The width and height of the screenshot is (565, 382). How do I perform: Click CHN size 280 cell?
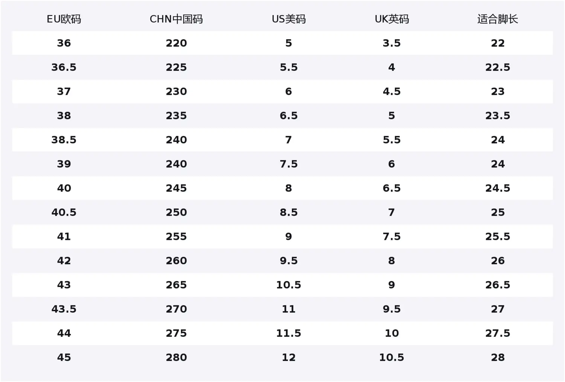click(176, 357)
